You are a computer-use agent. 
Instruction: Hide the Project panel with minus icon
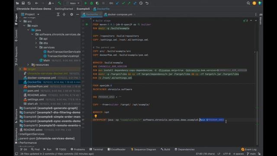coord(77,14)
